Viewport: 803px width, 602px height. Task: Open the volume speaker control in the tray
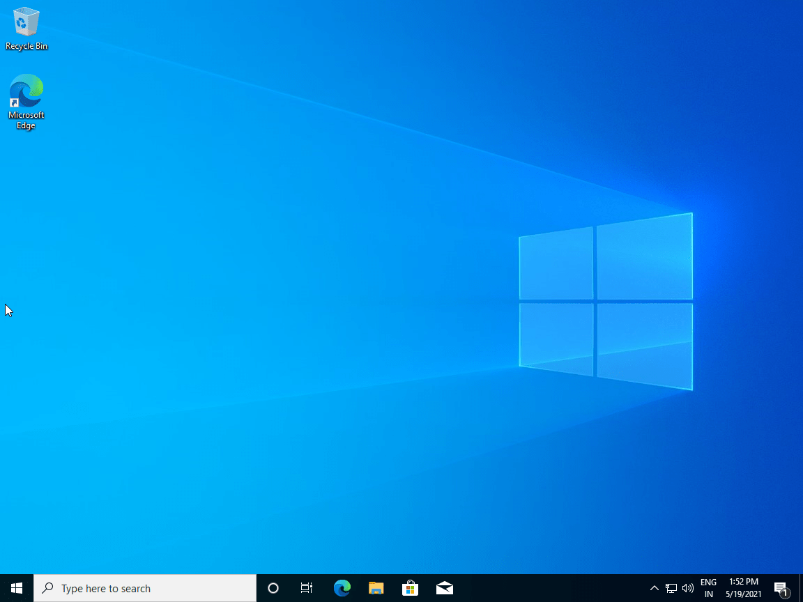(688, 588)
